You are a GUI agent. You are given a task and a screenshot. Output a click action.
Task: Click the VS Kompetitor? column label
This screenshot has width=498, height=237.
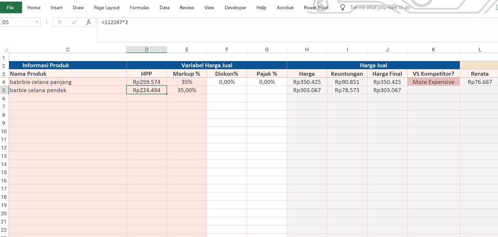point(434,73)
